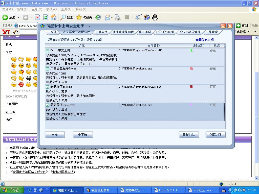
Task: Click the media player toolbar icon
Action: pyautogui.click(x=146, y=17)
